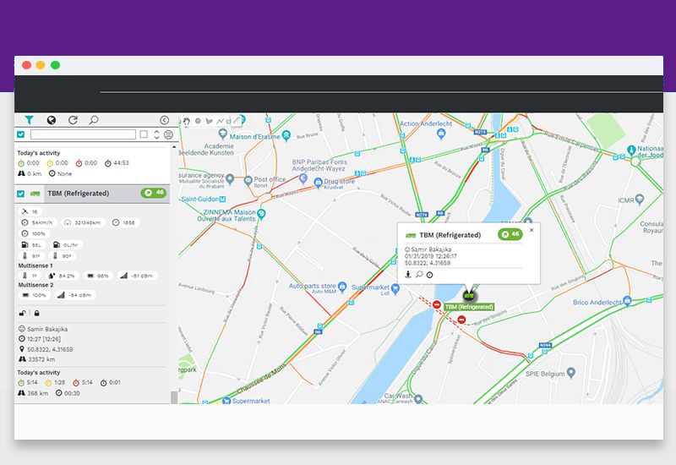Click the TBM vehicle marker on the map
The height and width of the screenshot is (465, 676).
click(469, 296)
